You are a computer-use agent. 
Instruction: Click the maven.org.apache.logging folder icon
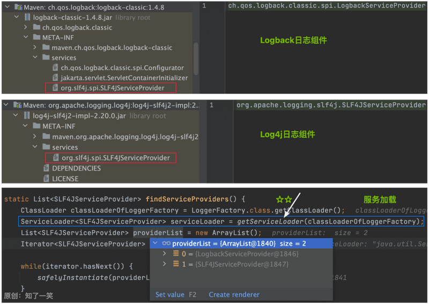(46, 136)
